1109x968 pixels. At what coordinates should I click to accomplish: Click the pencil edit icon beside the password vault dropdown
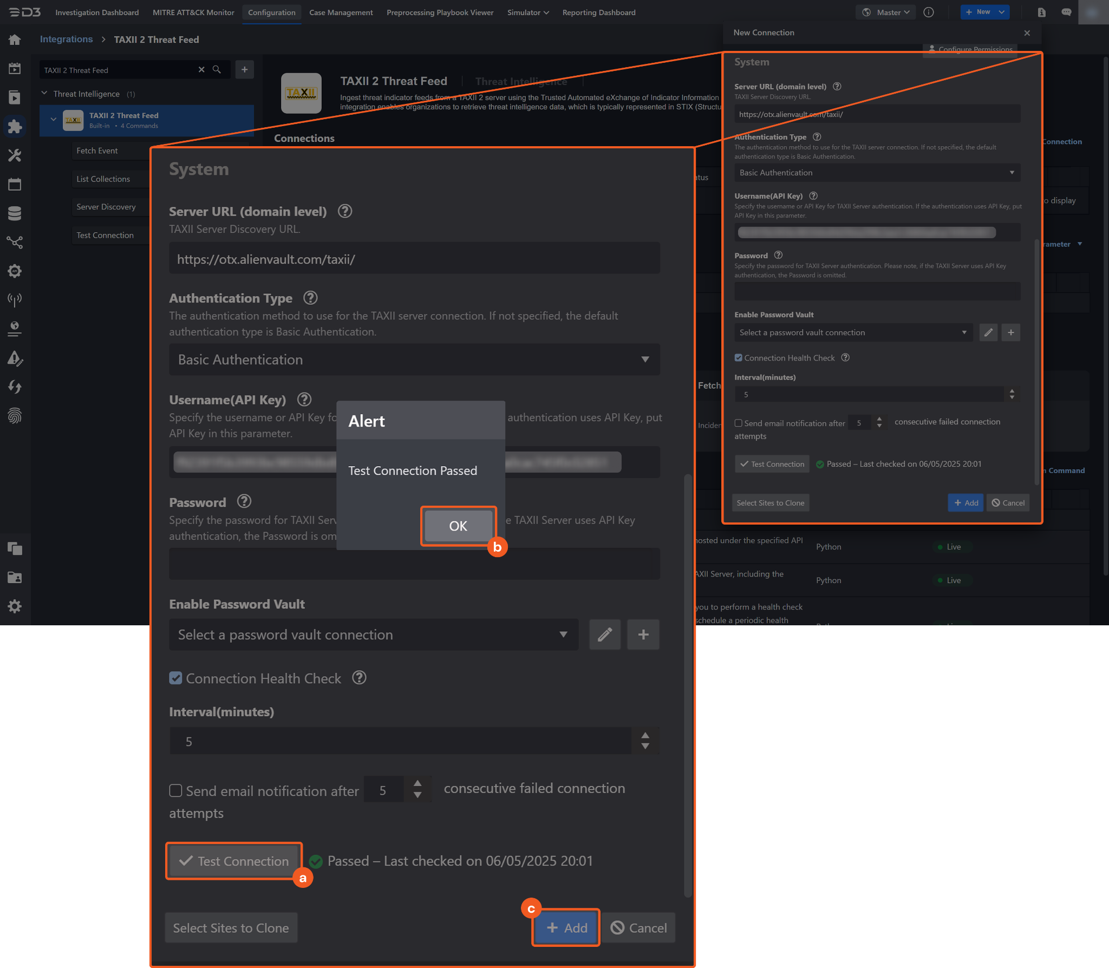click(604, 635)
